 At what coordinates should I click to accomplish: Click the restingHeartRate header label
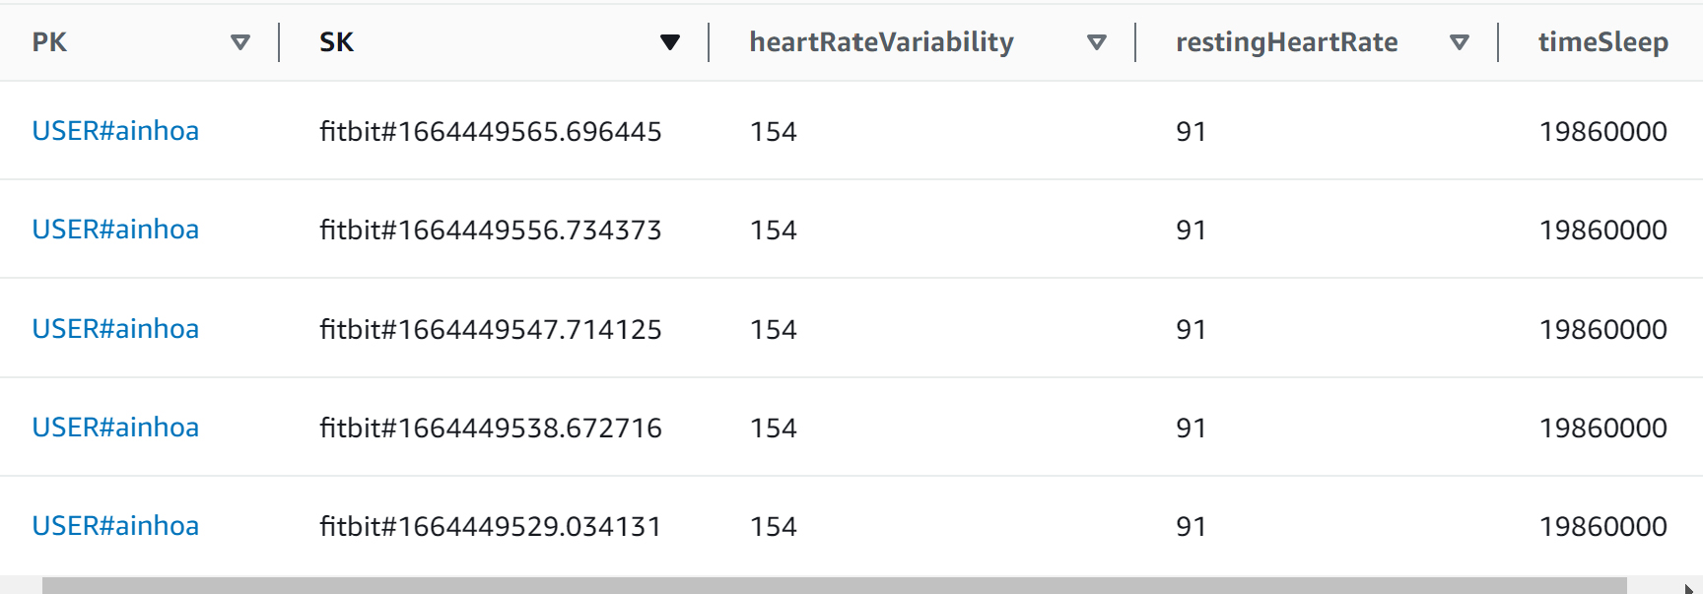1286,42
